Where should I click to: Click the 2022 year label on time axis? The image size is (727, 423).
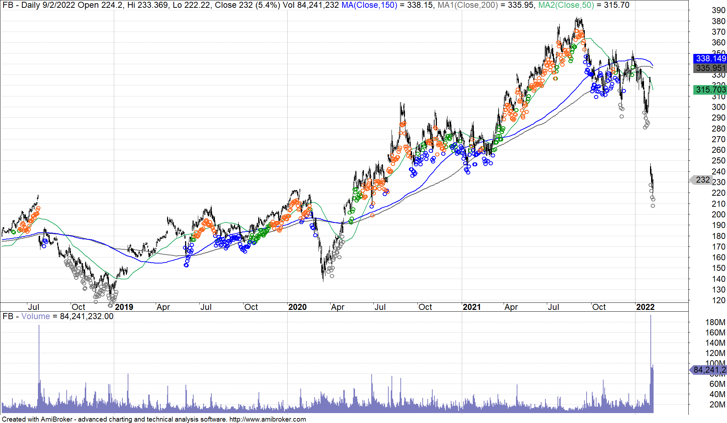[645, 307]
